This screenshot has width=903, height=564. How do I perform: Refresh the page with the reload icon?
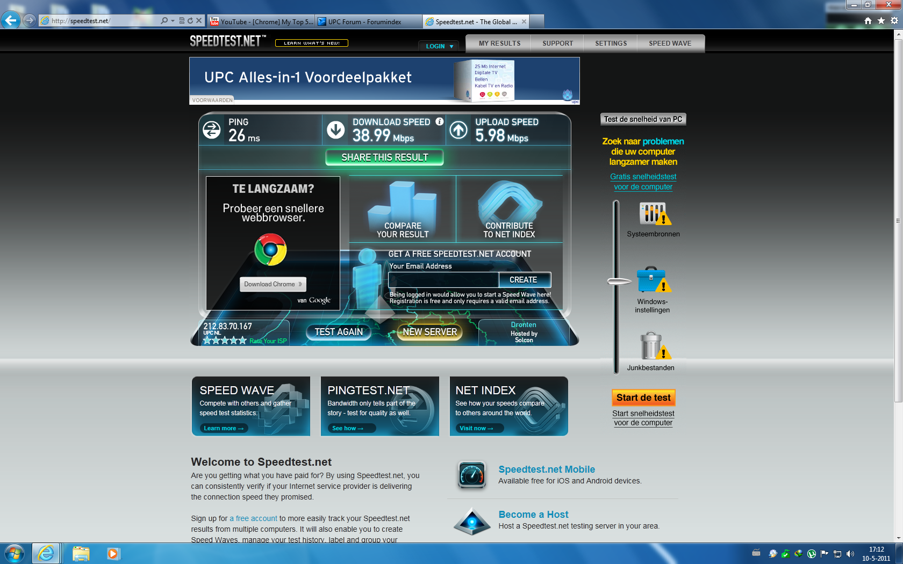click(190, 21)
